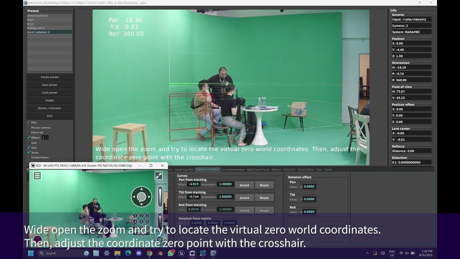Select PTZ preset number 2
Image resolution: width=460 pixels, height=259 pixels.
[141, 216]
